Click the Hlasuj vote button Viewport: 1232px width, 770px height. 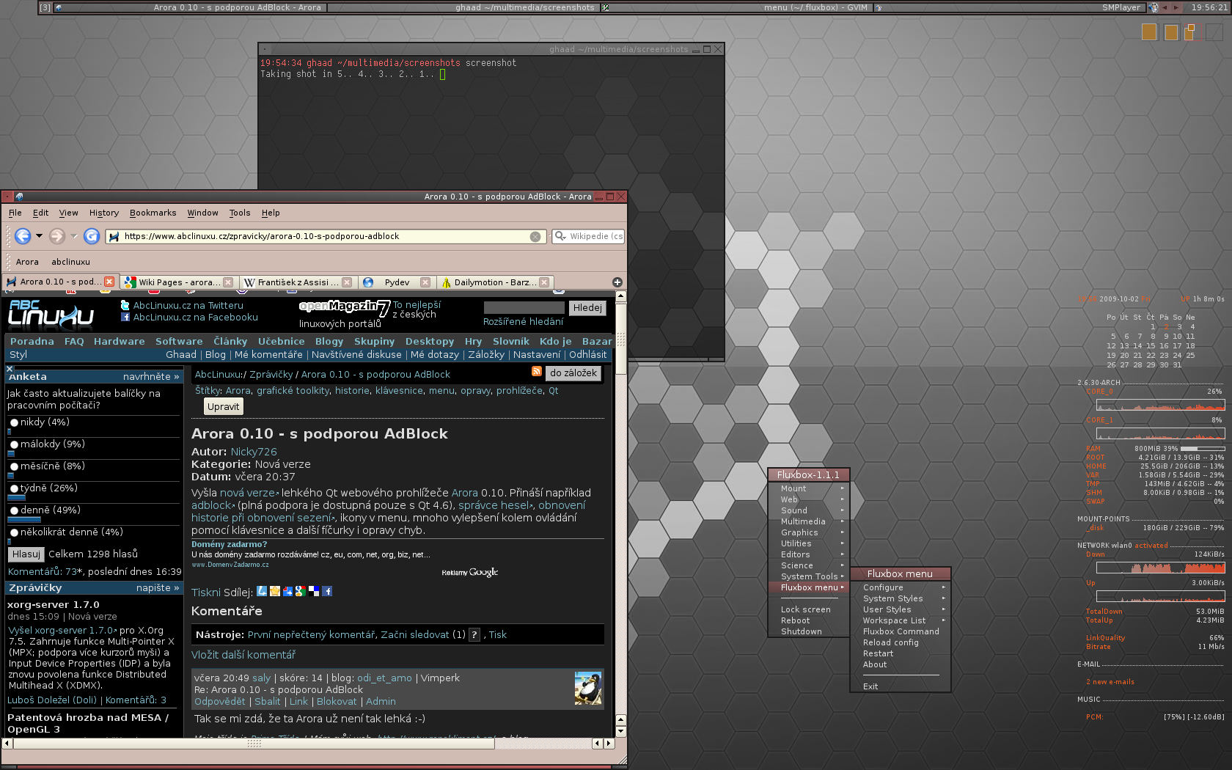pyautogui.click(x=26, y=554)
